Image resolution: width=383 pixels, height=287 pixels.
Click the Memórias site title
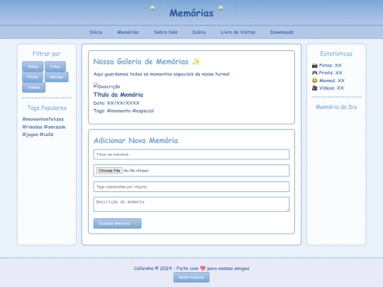pyautogui.click(x=191, y=13)
